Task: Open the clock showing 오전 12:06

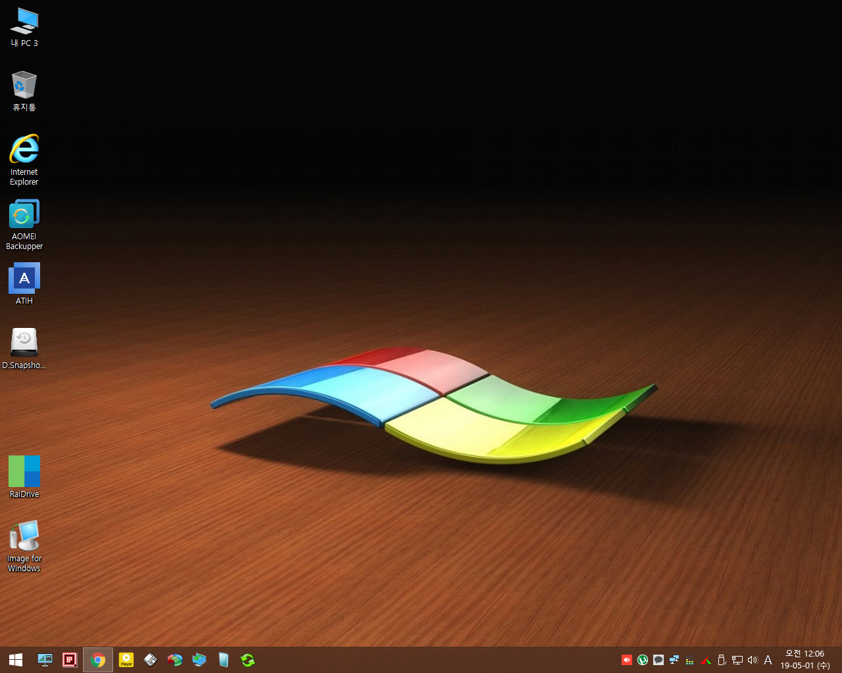Action: pos(805,660)
